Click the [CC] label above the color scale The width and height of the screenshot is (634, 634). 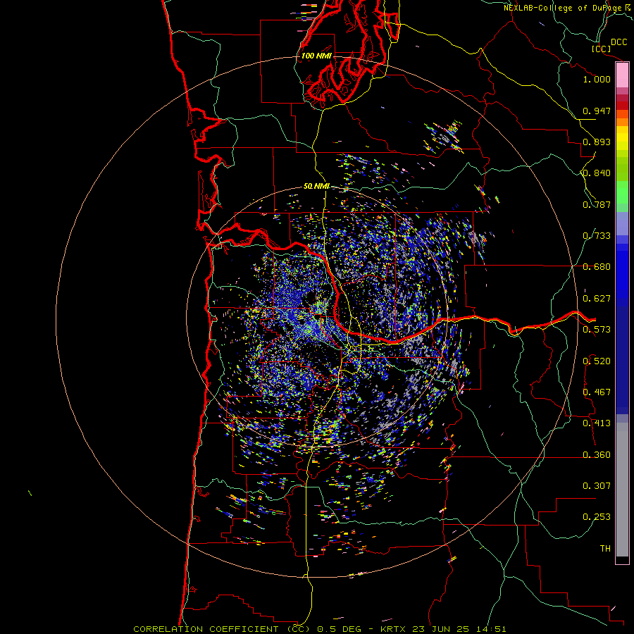coord(601,49)
